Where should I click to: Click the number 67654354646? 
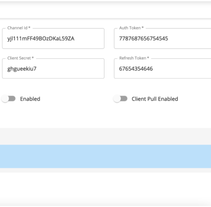pyautogui.click(x=136, y=69)
